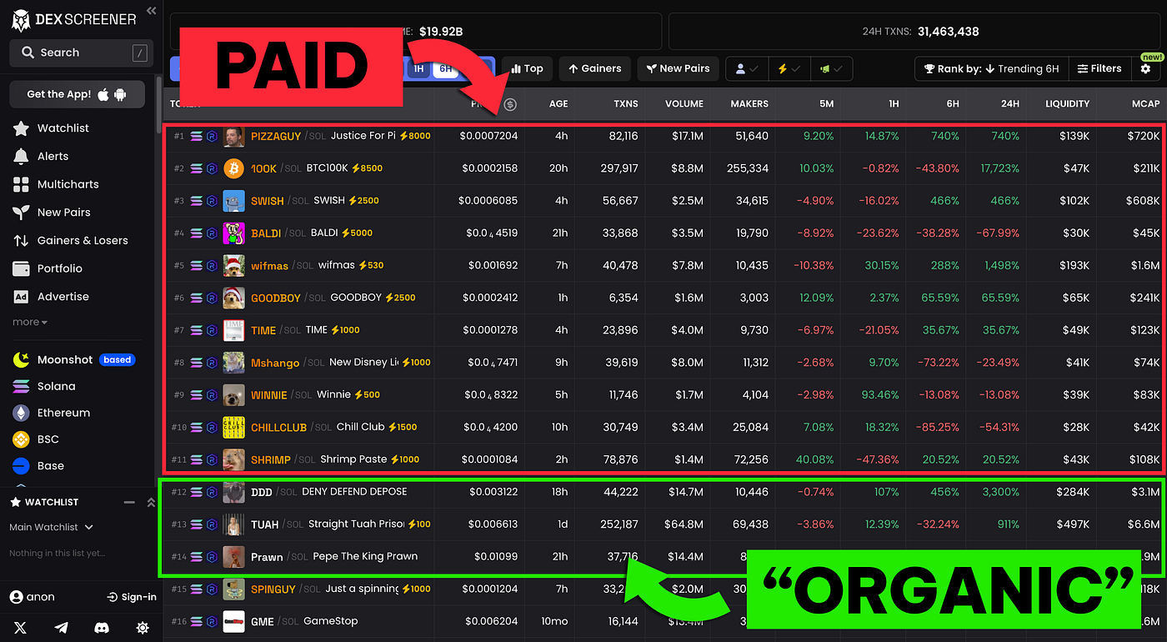Toggle the price currency dollar icon
The height and width of the screenshot is (642, 1167).
coord(510,104)
